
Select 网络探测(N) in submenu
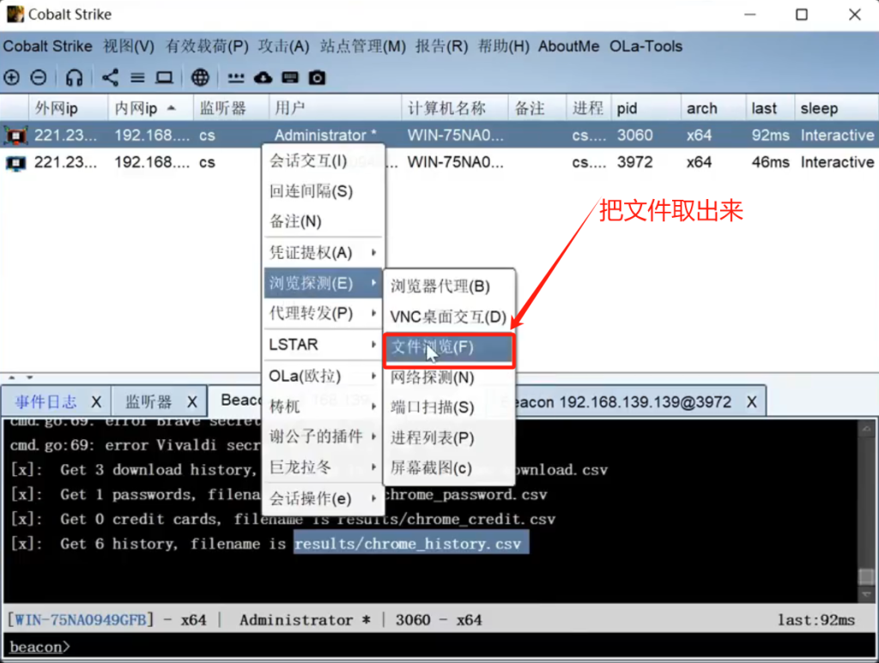tap(449, 377)
